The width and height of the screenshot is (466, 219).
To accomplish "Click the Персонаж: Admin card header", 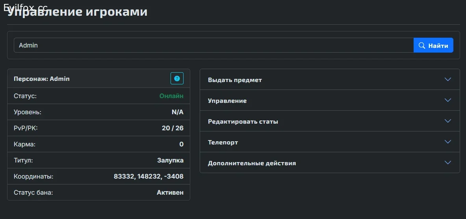I will [98, 78].
